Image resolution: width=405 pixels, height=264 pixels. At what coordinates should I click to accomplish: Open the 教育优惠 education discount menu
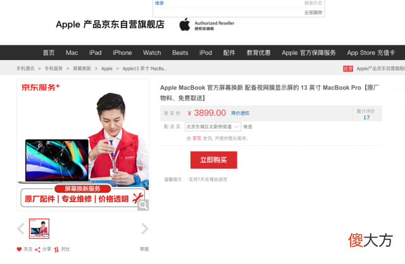point(258,53)
